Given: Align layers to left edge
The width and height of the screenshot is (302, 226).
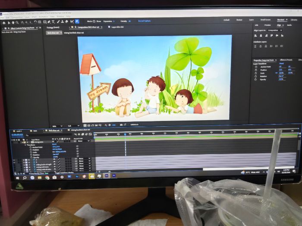Looking at the screenshot, I should pyautogui.click(x=255, y=36).
